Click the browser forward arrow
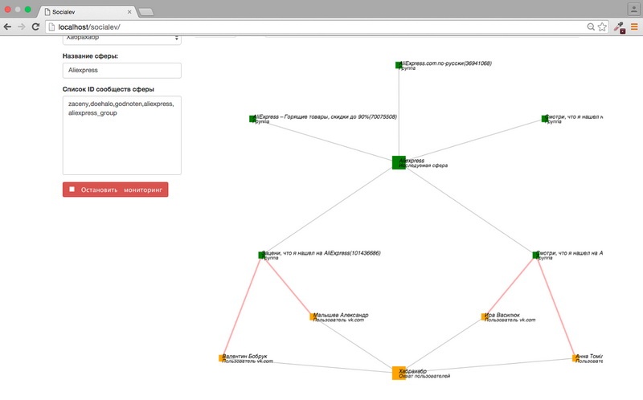Screen dimensions: 643x400 22,27
